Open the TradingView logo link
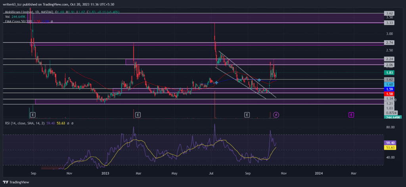 pos(16,182)
